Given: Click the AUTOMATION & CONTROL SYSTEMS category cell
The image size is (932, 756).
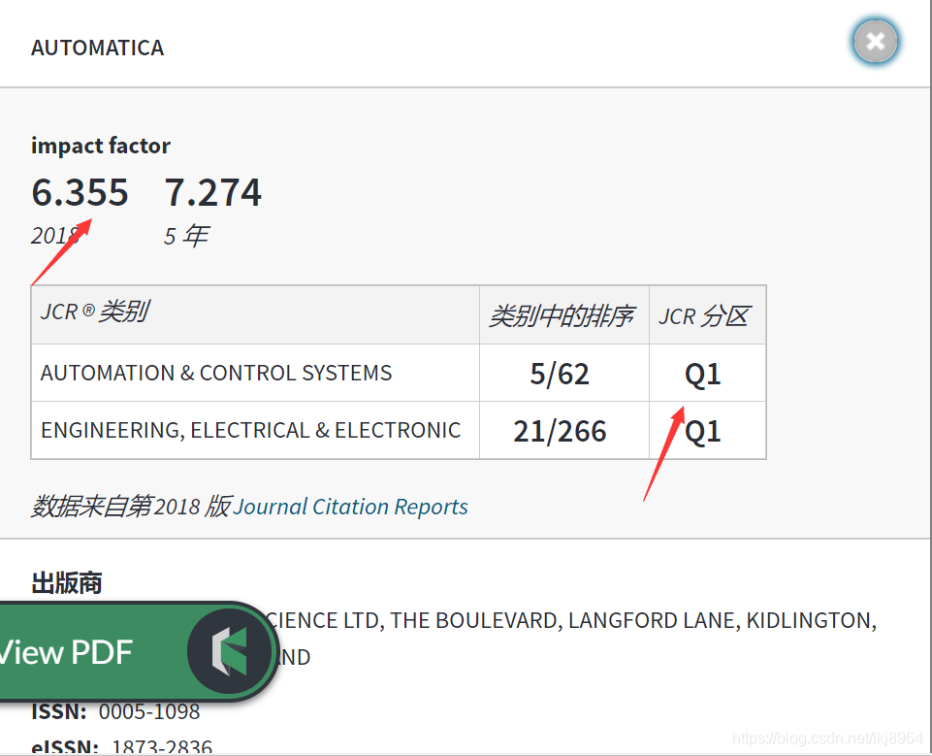Looking at the screenshot, I should (x=256, y=373).
